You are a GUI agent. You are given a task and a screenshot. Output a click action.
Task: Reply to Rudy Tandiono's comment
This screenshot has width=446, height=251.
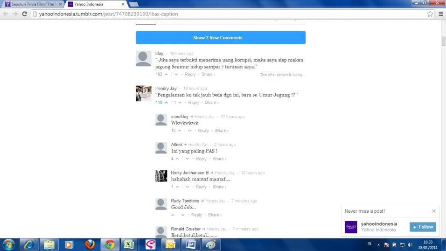(x=196, y=215)
